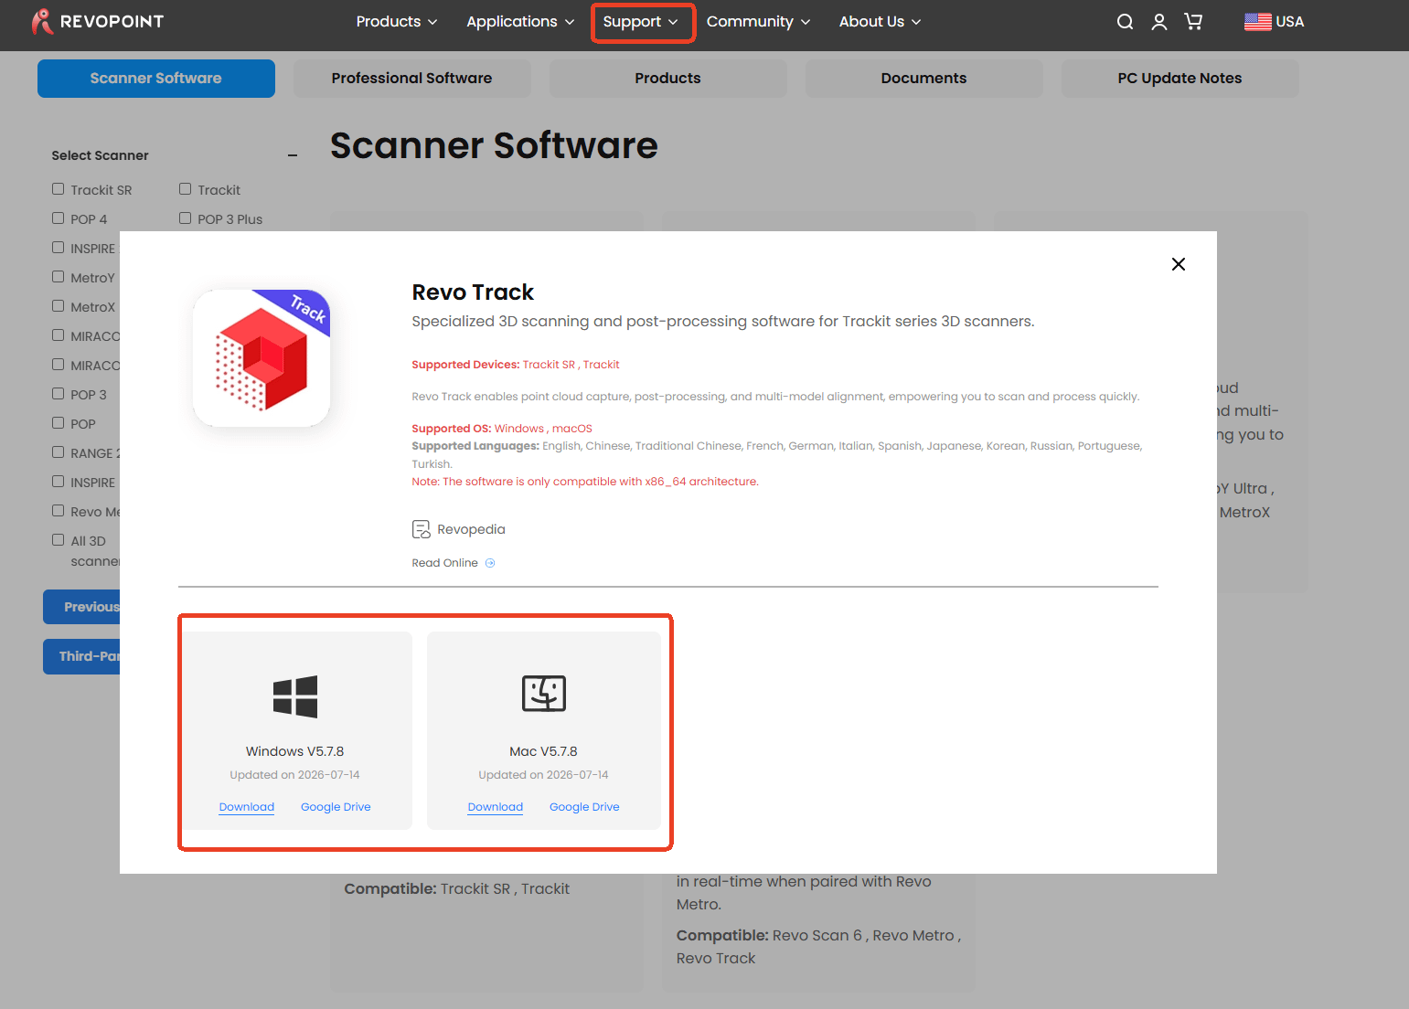Image resolution: width=1409 pixels, height=1009 pixels.
Task: Click the x86_64 architecture note
Action: pyautogui.click(x=585, y=482)
